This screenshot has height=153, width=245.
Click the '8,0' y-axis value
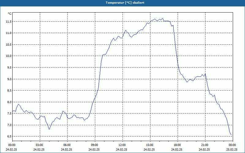[x=9, y=102]
